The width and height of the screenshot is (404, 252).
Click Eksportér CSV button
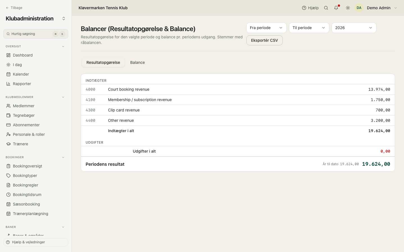264,40
